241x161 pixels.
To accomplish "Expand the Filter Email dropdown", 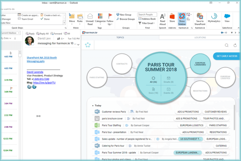I will pos(147,23).
